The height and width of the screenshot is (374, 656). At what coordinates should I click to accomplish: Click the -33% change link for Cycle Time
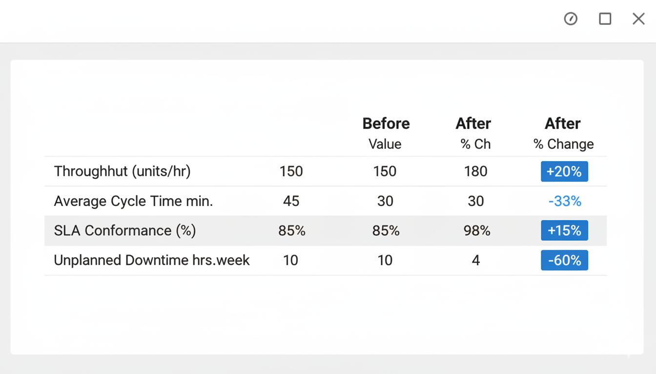[565, 201]
